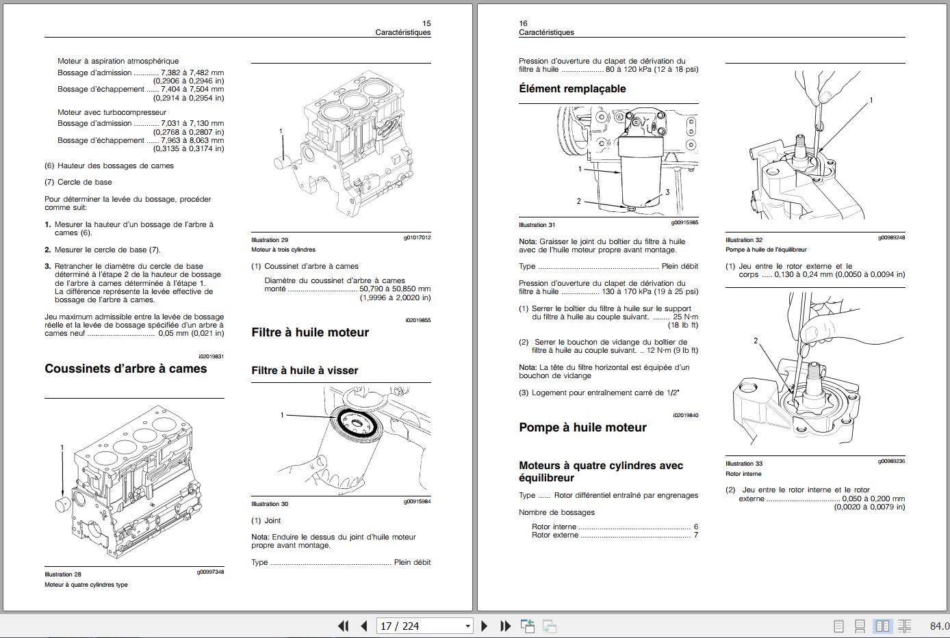Click 'Moteurs à quatre cylindres avec équilibreur' heading
This screenshot has width=950, height=638.
601,472
